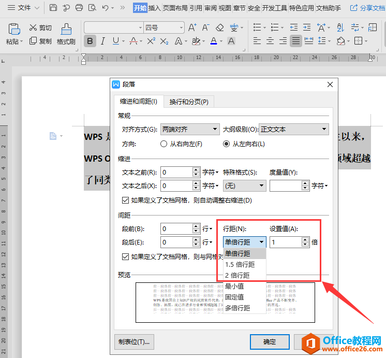Apply Strikethrough formatting icon
The height and width of the screenshot is (358, 386).
tap(133, 41)
